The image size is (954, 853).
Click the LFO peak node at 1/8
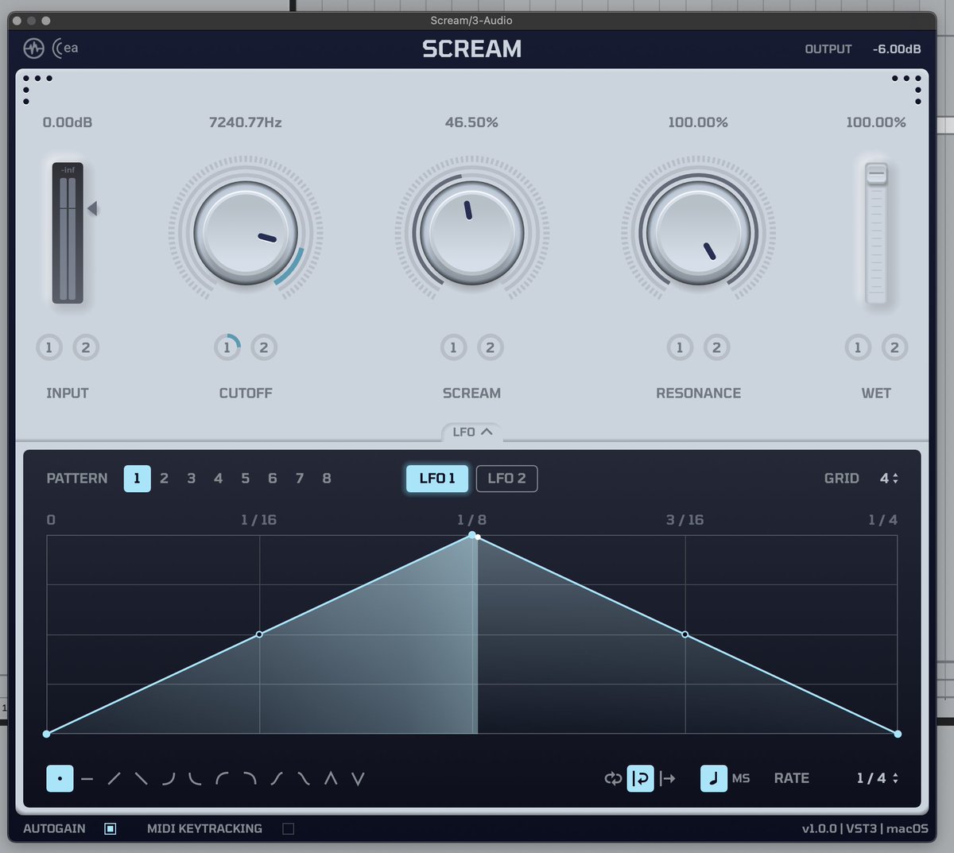[x=472, y=535]
